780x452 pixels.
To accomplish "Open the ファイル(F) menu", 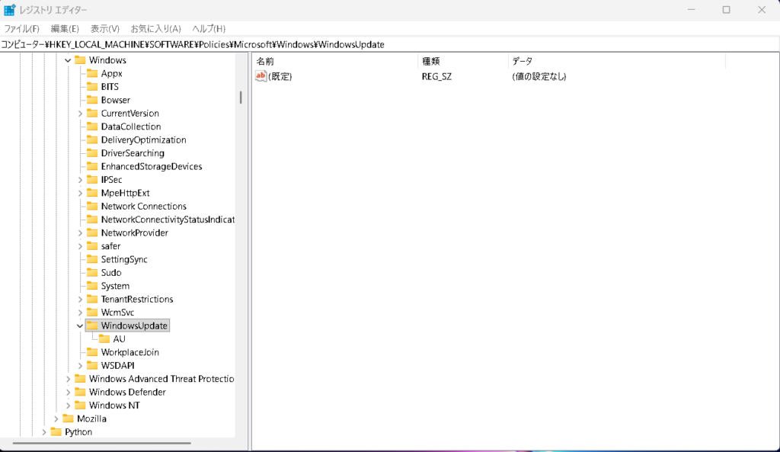I will (x=21, y=29).
